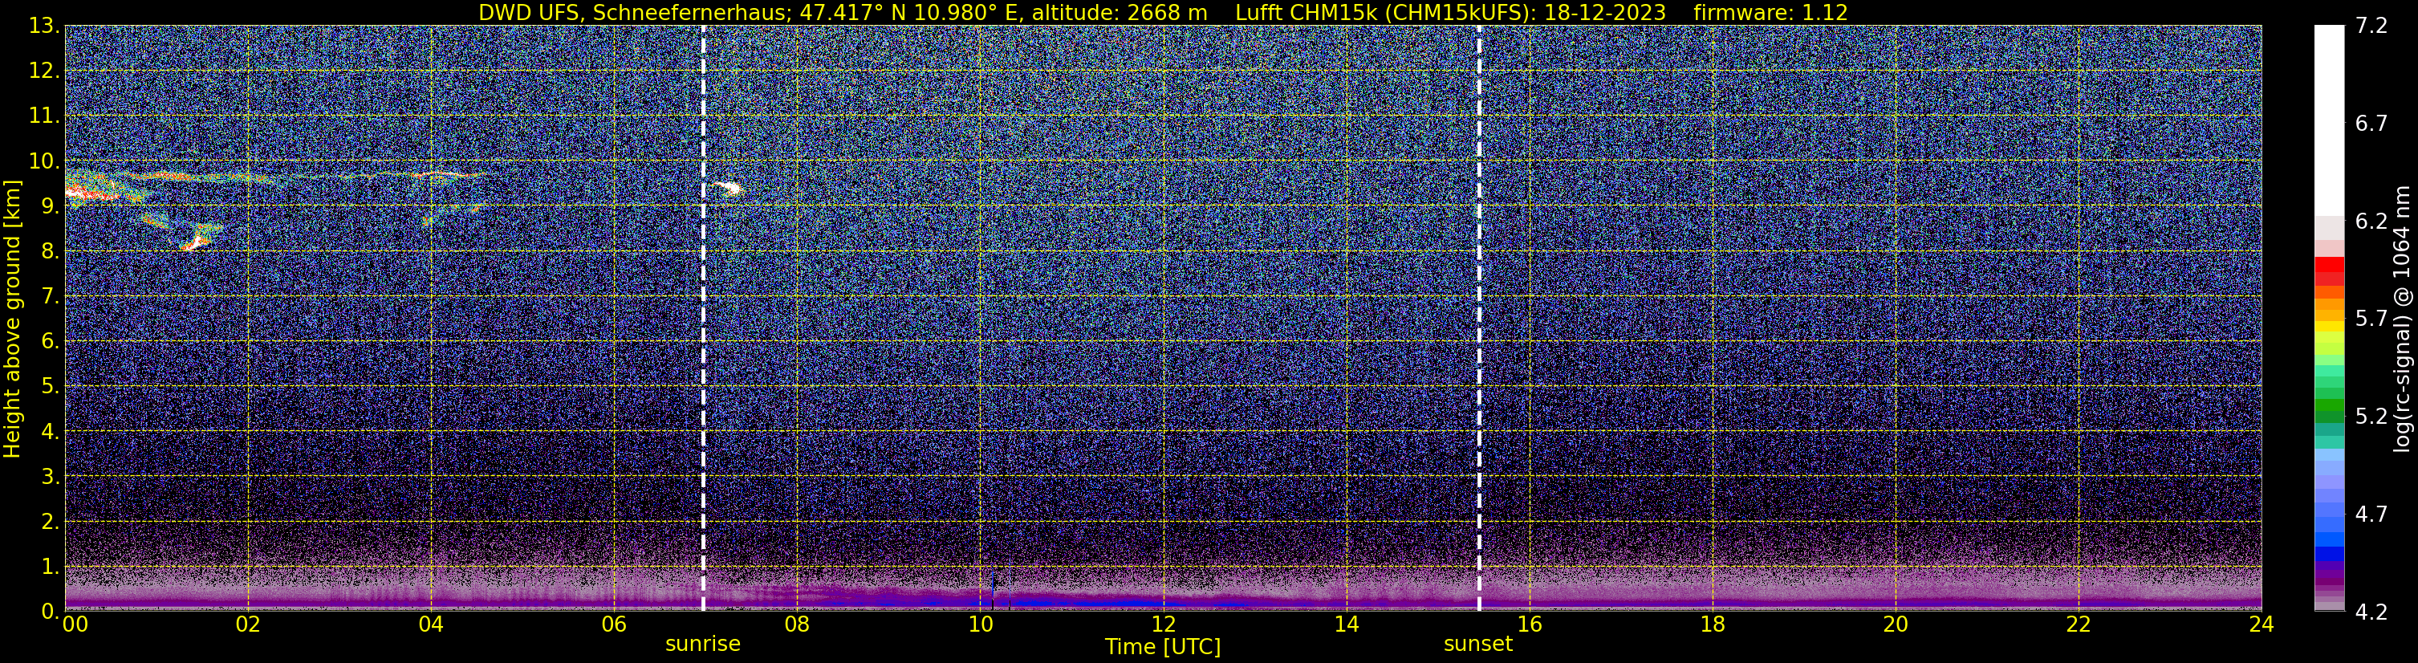2418x663 pixels.
Task: Click the "9." height axis tick label
Action: point(50,206)
